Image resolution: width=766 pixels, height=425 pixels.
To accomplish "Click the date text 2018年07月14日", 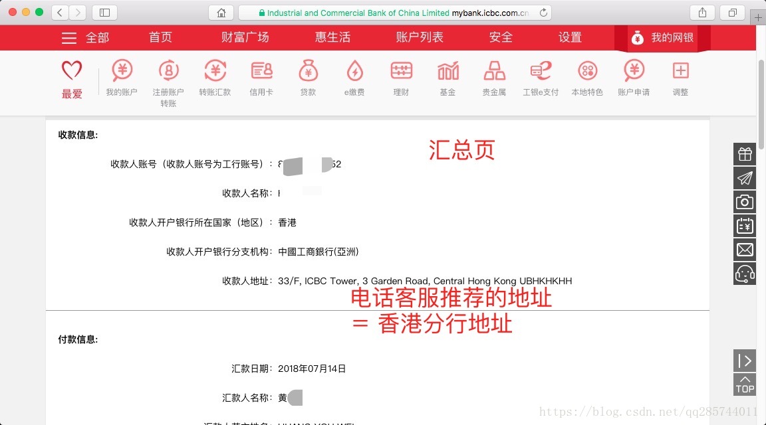I will pos(312,369).
